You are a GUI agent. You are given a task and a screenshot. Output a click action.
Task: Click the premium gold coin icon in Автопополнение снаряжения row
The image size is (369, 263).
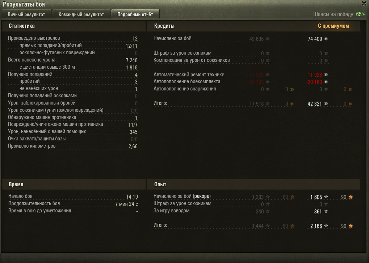351,89
